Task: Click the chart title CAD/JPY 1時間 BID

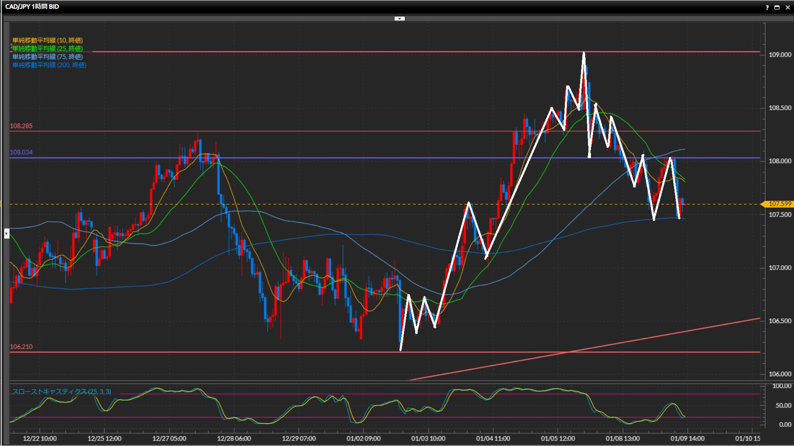Action: 32,7
